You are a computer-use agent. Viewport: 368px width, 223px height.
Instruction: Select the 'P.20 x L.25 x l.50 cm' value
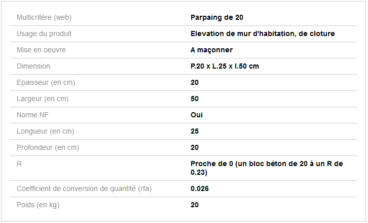[225, 66]
